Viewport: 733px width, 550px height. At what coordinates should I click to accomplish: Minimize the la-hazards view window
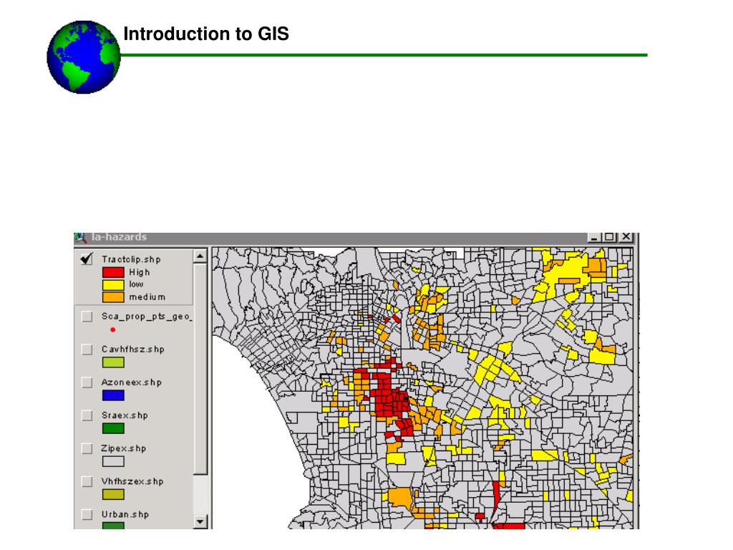tap(593, 237)
